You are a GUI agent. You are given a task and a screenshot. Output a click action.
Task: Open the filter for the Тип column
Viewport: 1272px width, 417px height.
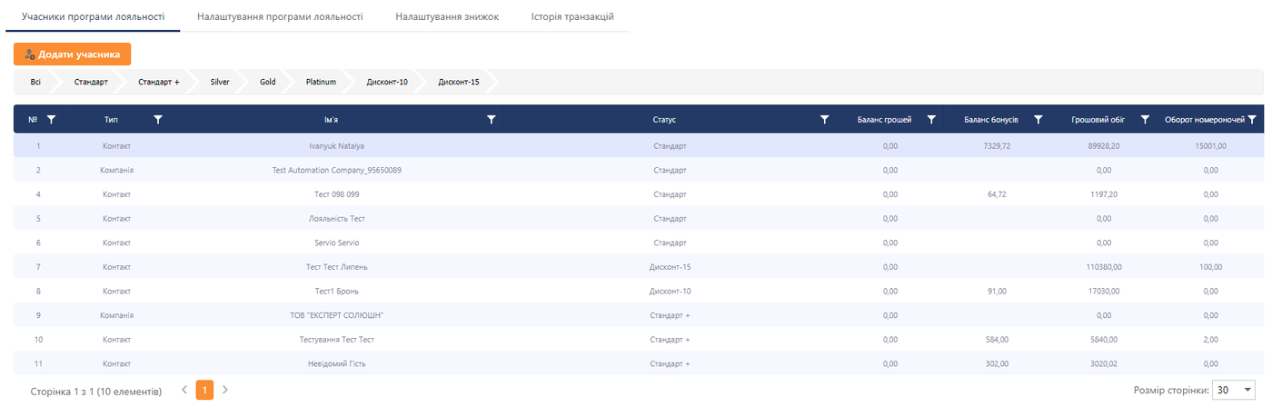(x=158, y=119)
